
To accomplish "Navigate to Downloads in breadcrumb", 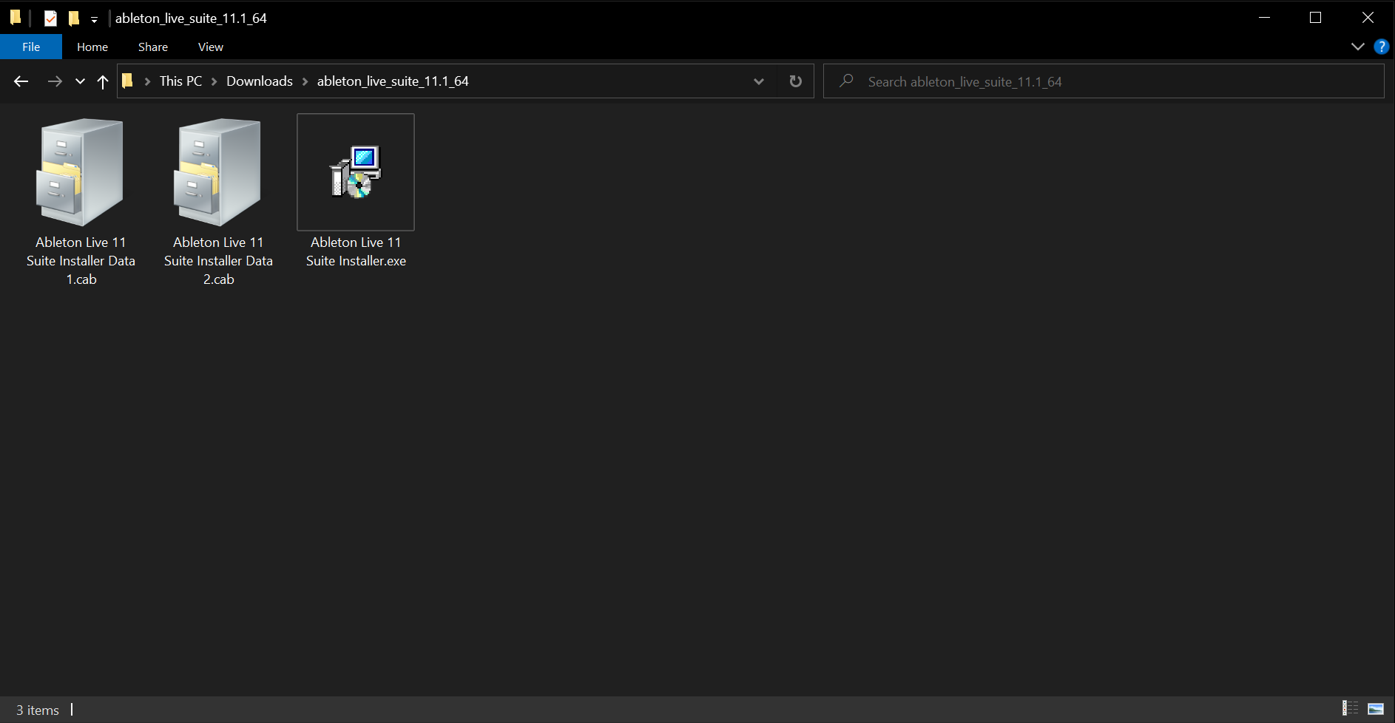I will (x=260, y=81).
